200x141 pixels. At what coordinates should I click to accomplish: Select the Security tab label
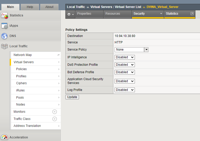click(x=139, y=14)
